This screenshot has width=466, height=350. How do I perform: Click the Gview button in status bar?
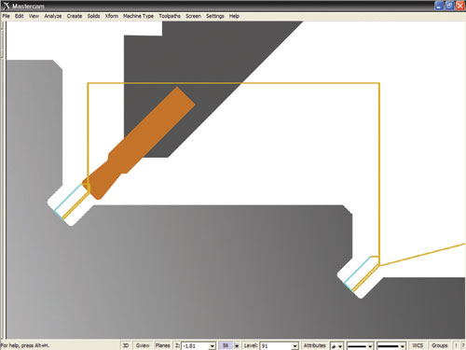[x=143, y=345]
